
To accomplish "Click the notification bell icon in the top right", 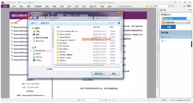I will click(x=184, y=6).
